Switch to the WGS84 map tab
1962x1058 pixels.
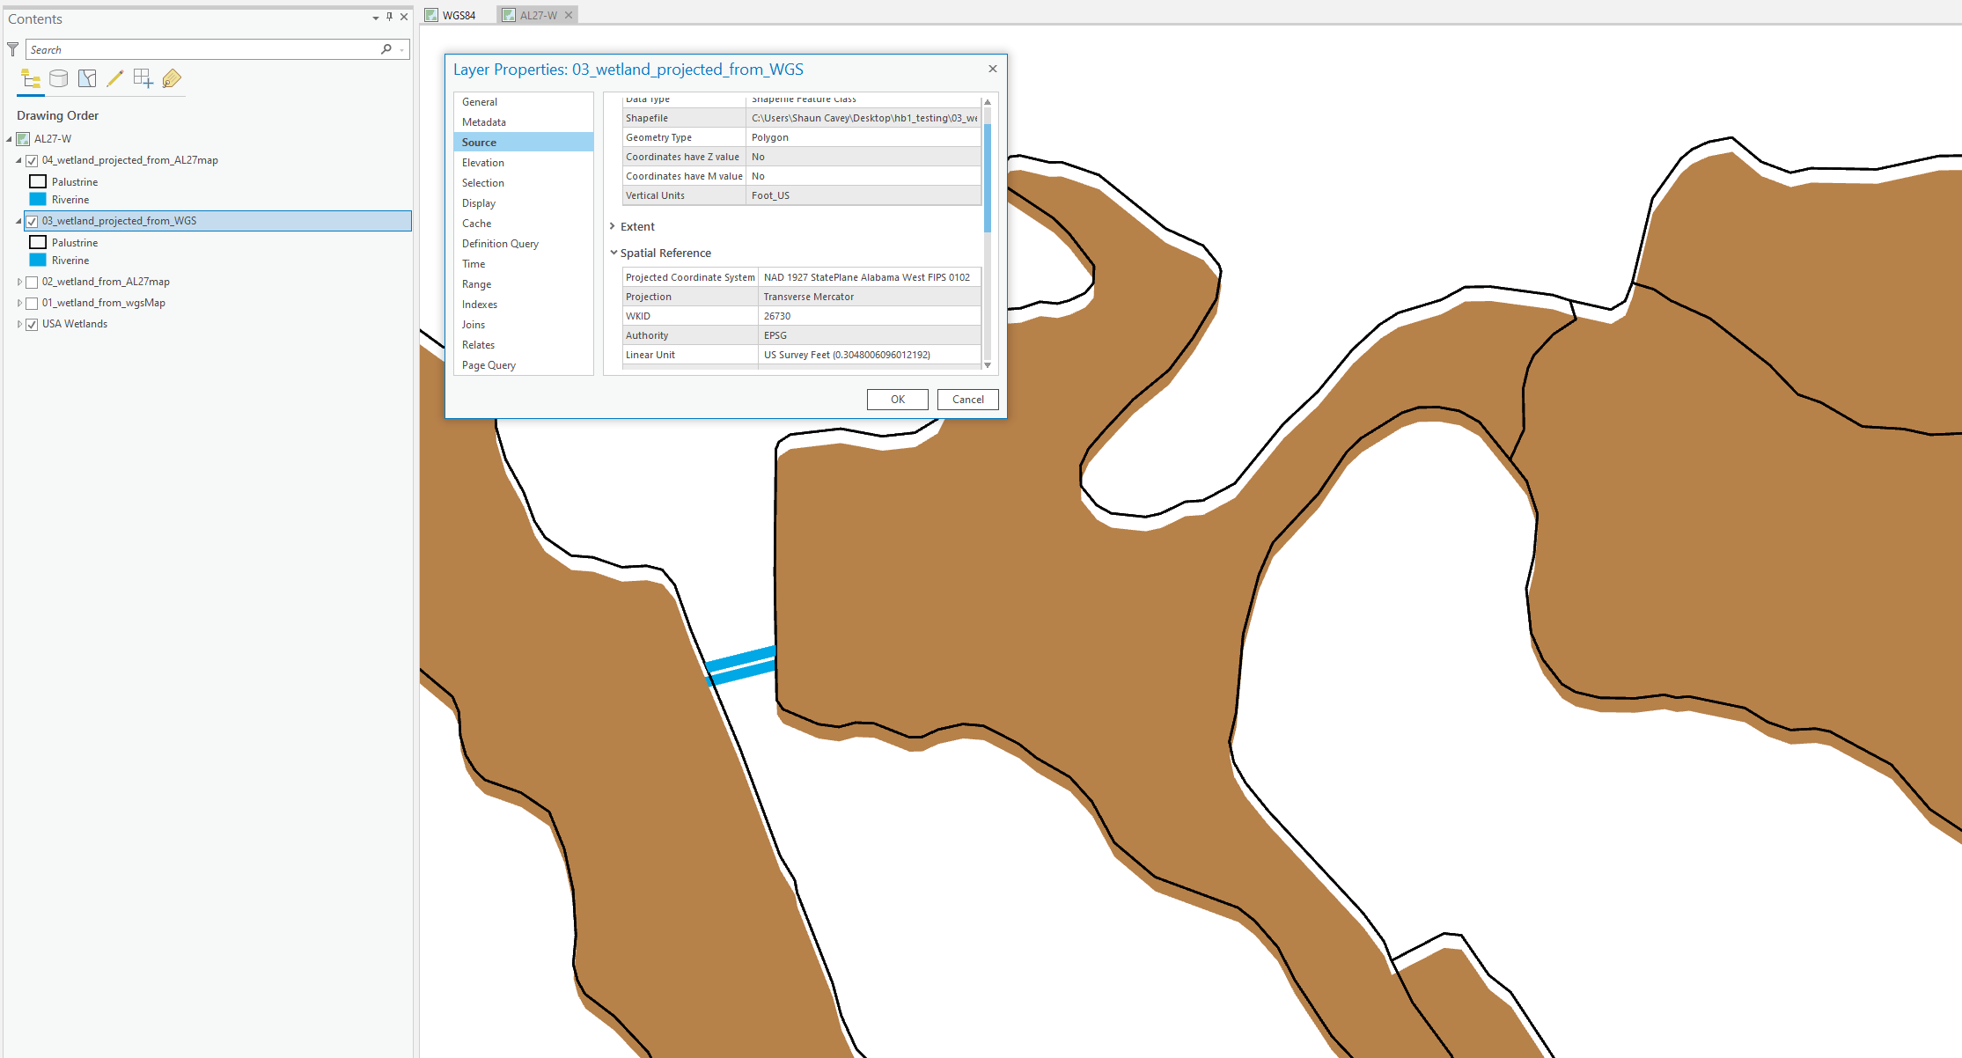459,15
